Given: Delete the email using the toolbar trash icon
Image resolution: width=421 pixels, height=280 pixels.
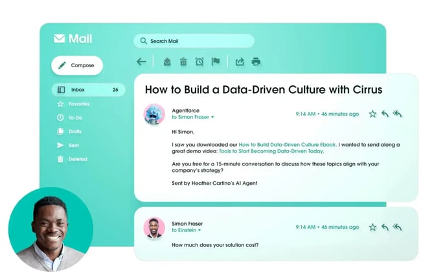Looking at the screenshot, I should (x=183, y=62).
